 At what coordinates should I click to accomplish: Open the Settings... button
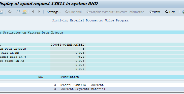point(54,12)
